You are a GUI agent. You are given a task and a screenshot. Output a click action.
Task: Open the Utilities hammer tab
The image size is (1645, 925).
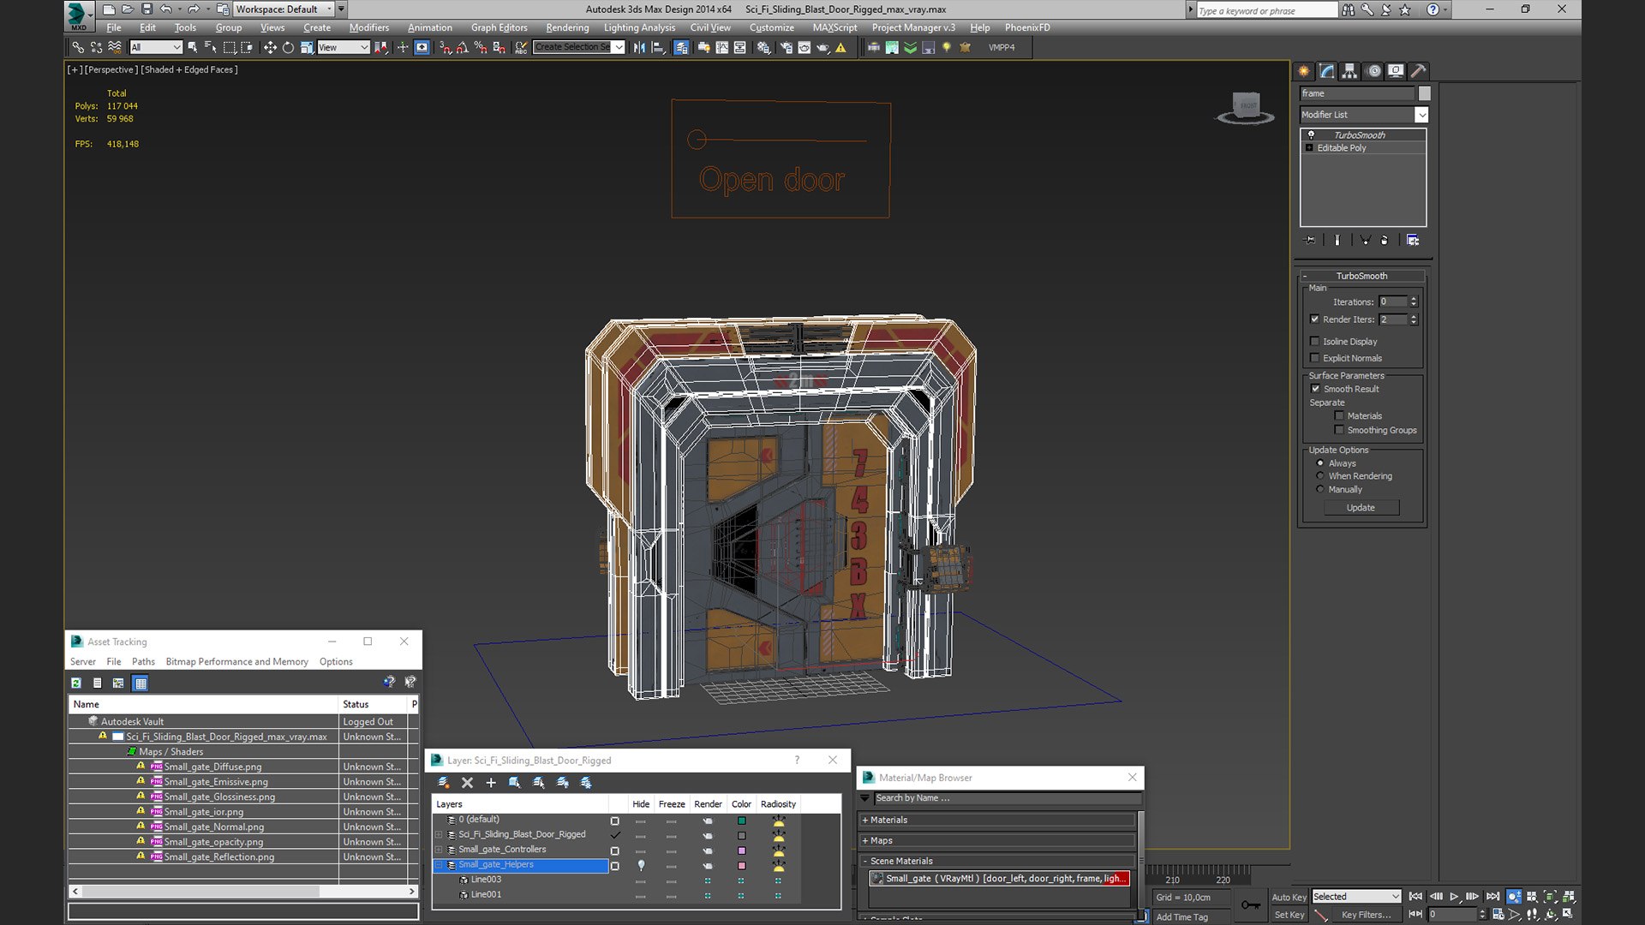(1418, 71)
